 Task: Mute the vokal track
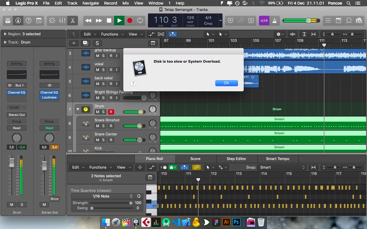point(97,70)
